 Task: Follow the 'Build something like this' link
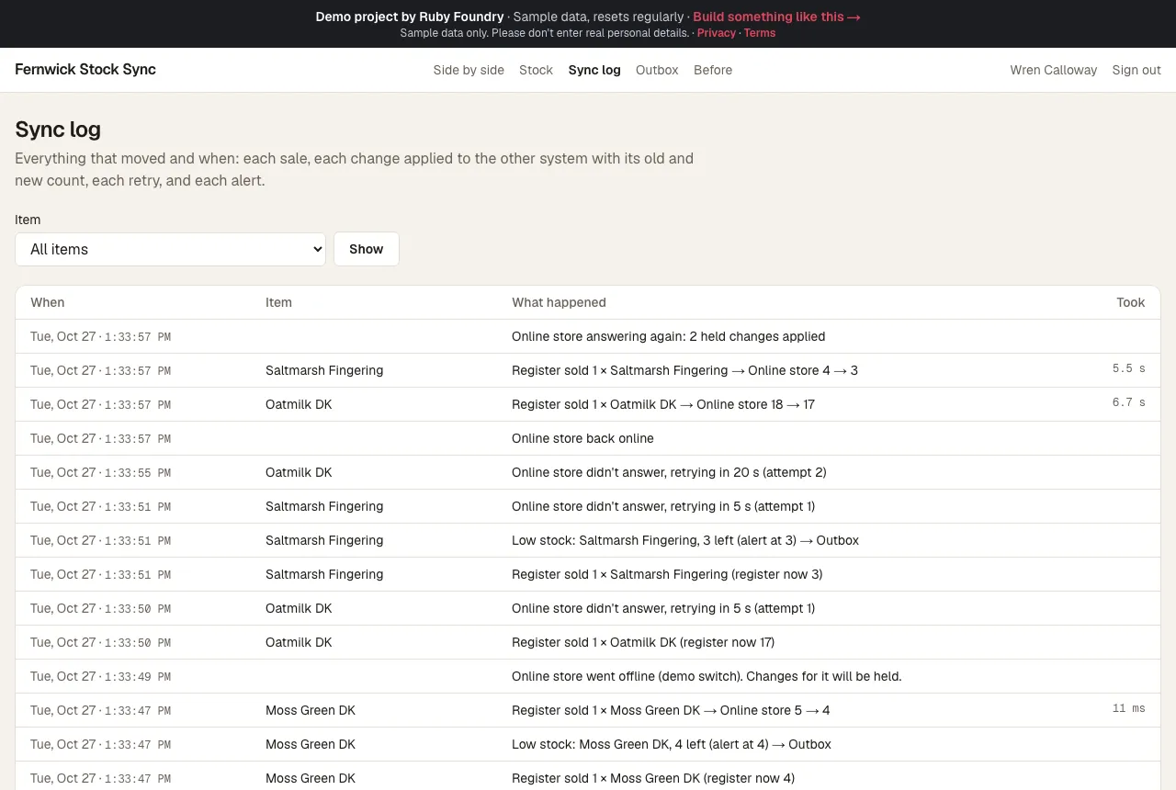pos(776,17)
